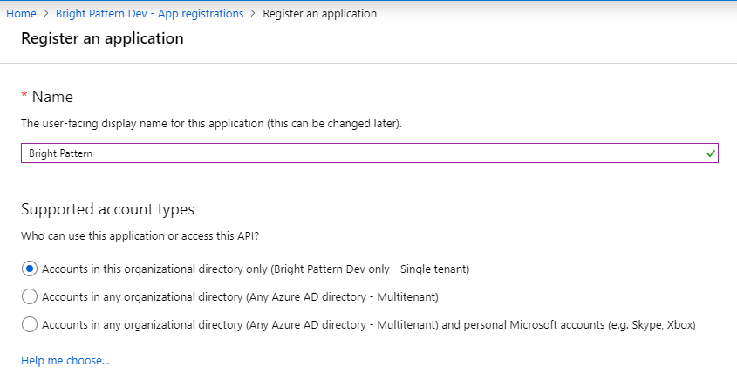
Task: Click the Name field label
Action: (x=52, y=97)
